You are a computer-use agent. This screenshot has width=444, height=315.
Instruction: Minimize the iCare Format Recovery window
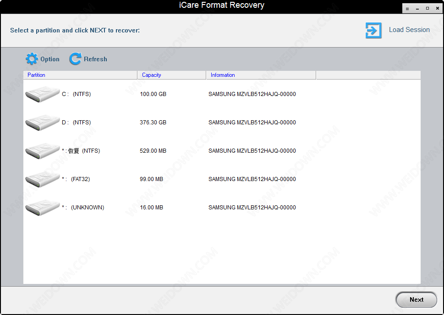(x=417, y=9)
